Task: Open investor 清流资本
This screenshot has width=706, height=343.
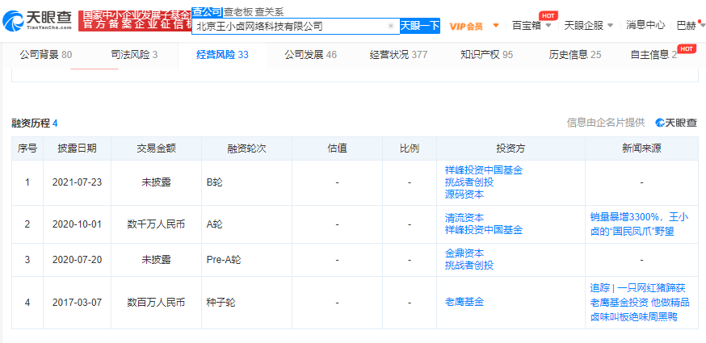Action: pos(464,219)
